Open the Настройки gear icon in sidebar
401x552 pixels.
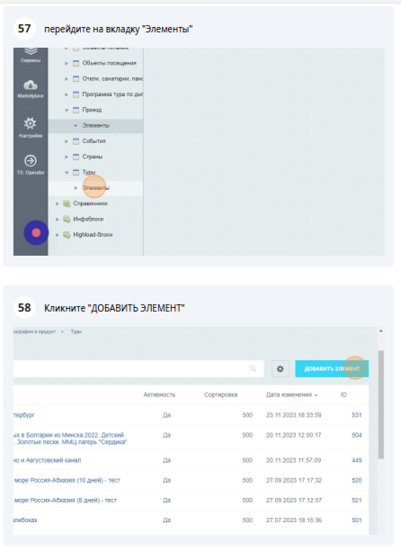31,123
